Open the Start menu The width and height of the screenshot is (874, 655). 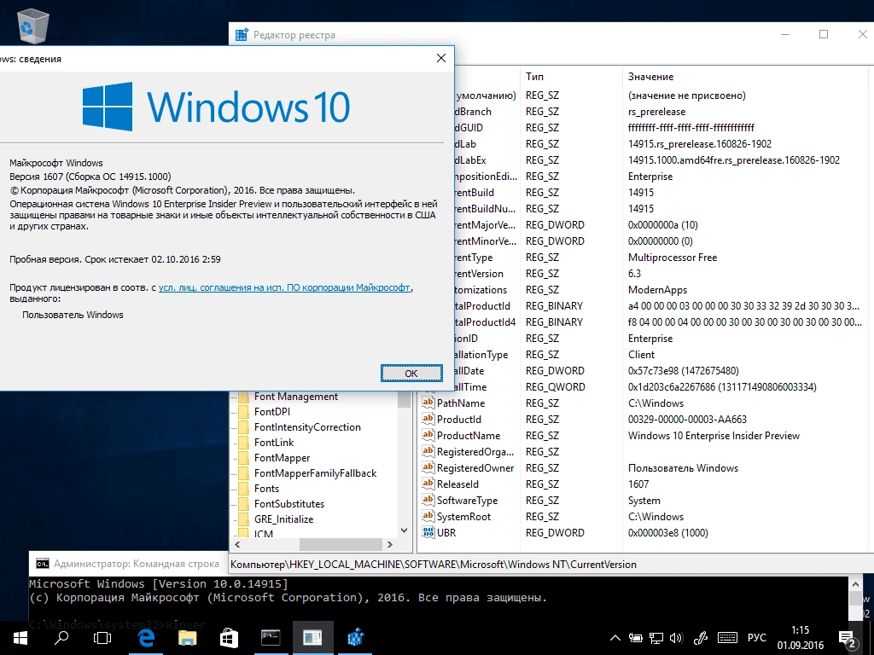tap(20, 638)
